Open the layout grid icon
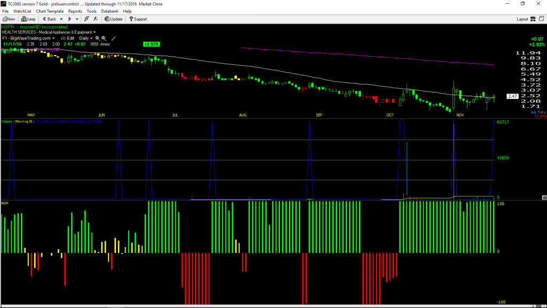Viewport: 547px width, 308px height. 533,19
